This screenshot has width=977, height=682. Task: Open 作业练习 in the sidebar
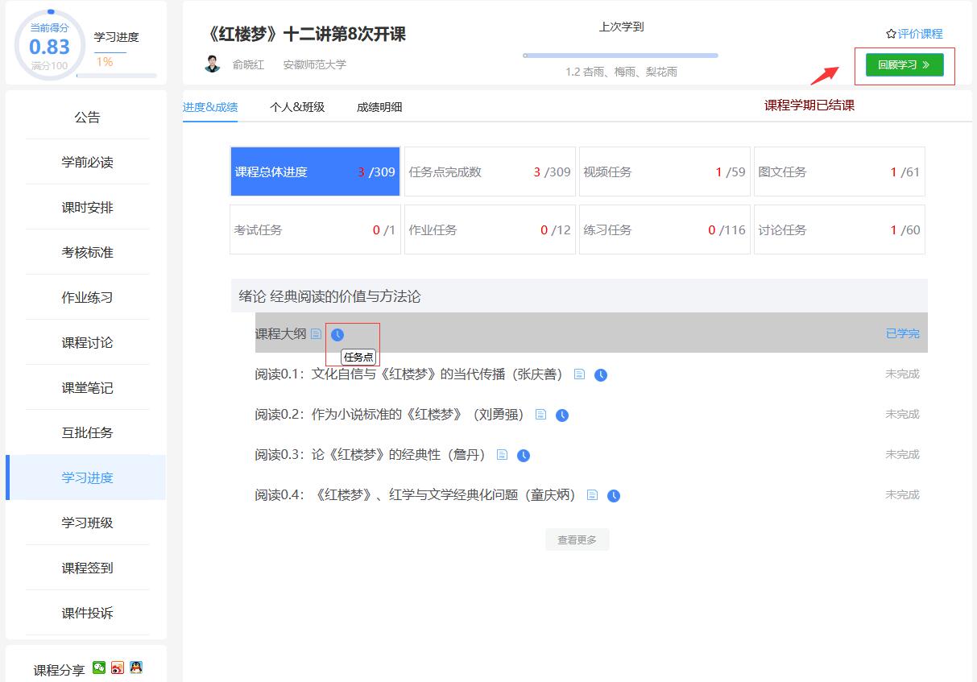[87, 297]
